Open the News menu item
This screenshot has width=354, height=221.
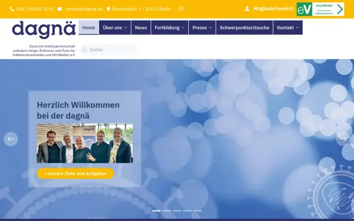(x=141, y=28)
